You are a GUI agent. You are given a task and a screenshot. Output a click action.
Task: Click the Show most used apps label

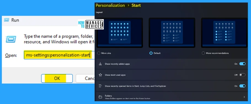(115, 75)
